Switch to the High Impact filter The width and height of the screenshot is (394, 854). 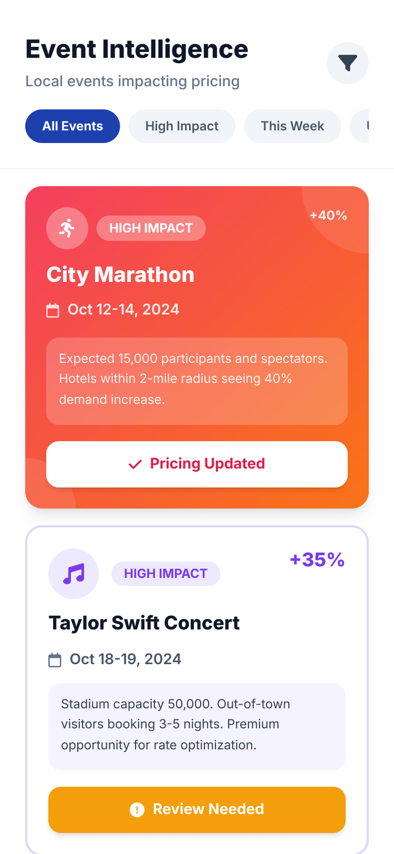pos(182,126)
